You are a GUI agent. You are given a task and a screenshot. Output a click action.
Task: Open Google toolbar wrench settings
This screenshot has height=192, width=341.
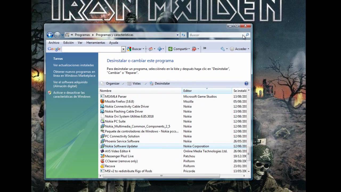click(223, 49)
